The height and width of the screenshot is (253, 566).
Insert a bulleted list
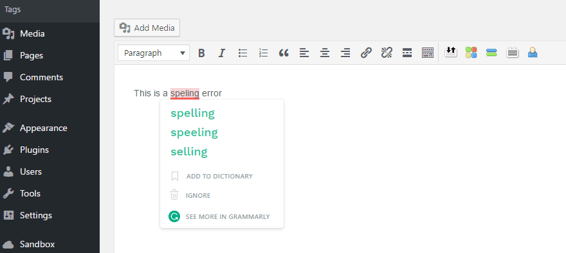(243, 53)
